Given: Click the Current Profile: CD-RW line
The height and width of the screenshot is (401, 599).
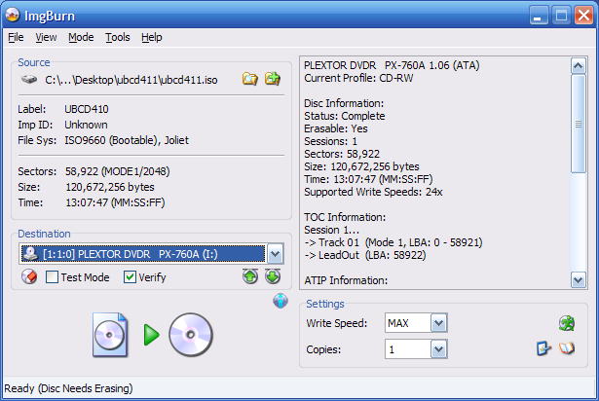Looking at the screenshot, I should (x=358, y=78).
